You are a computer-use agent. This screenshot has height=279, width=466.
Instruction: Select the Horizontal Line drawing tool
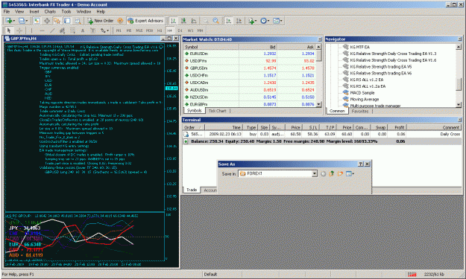(x=42, y=31)
